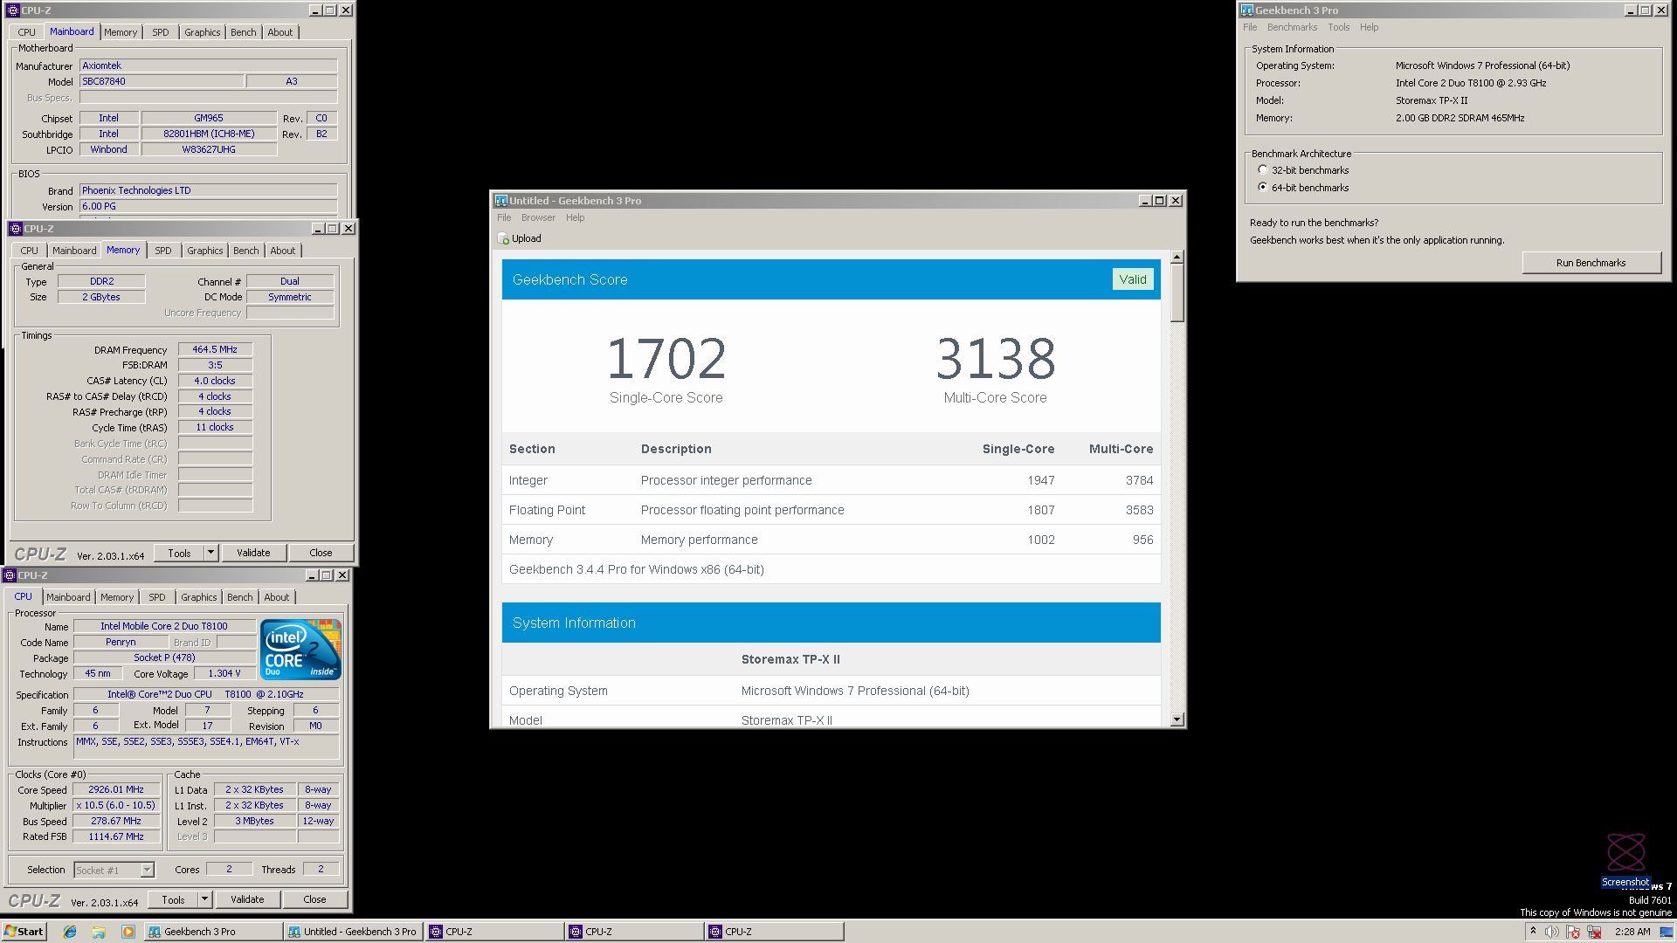1677x943 pixels.
Task: Click Run Benchmarks button
Action: click(x=1591, y=263)
